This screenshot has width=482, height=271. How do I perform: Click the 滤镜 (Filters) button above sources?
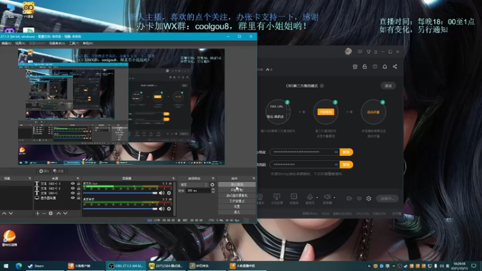click(58, 171)
